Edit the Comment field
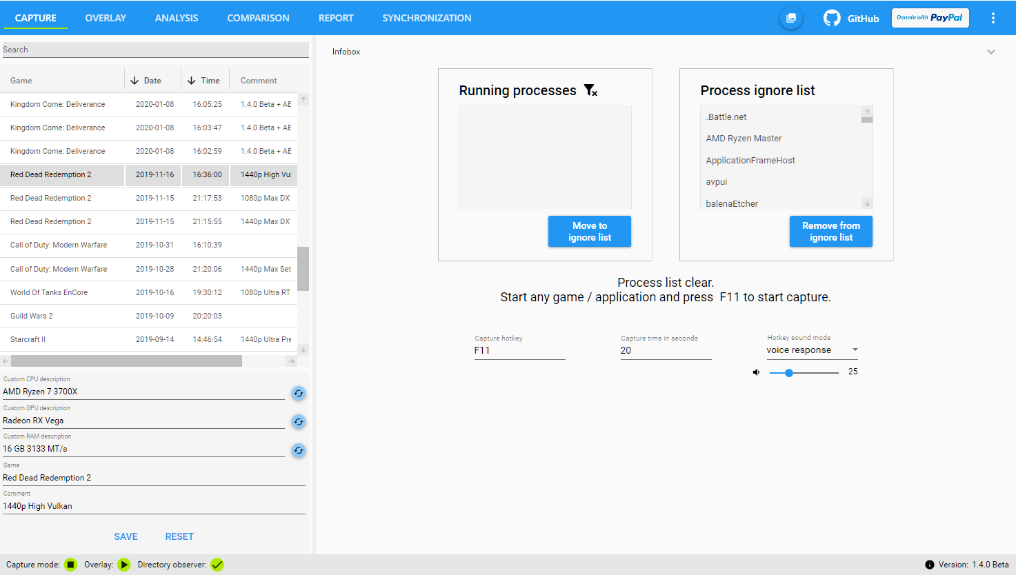The width and height of the screenshot is (1016, 575). point(154,506)
